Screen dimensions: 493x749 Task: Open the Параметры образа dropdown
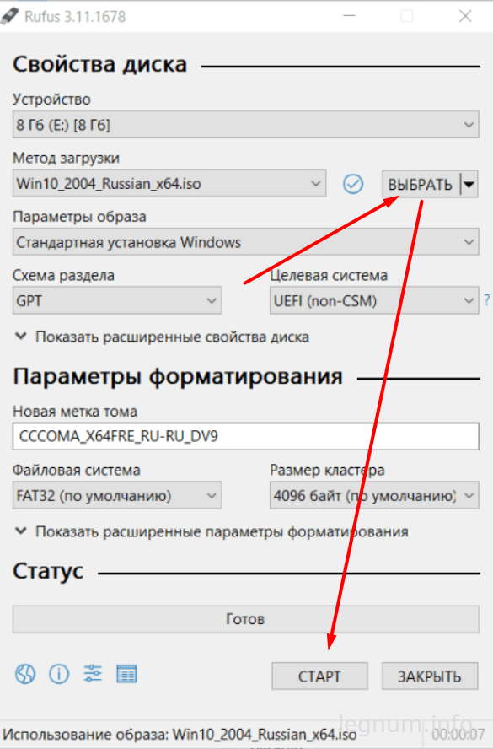tap(246, 242)
